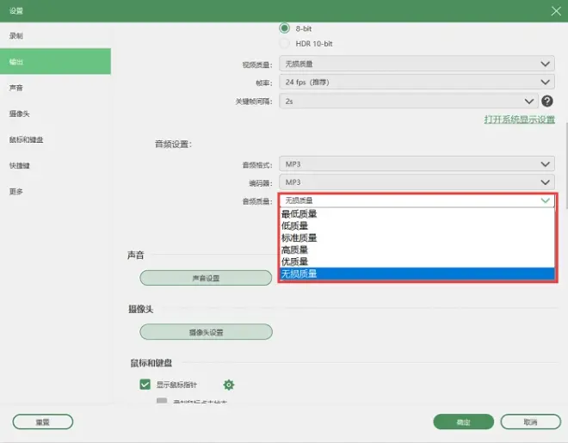Choose 最低质量 from the list

(417, 213)
